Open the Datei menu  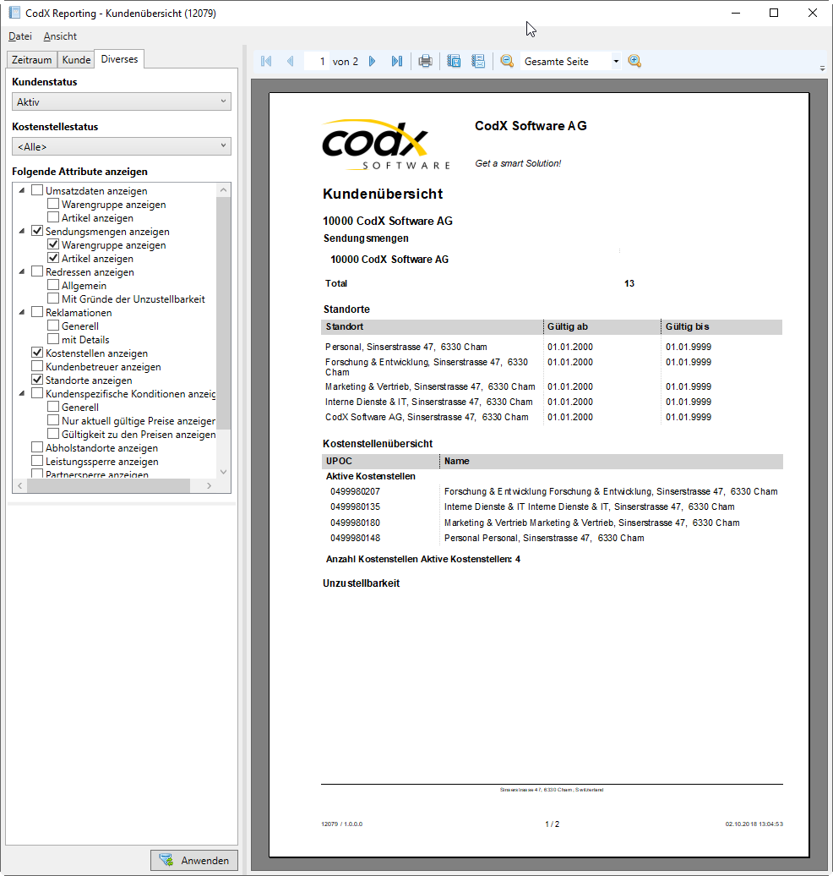[20, 36]
